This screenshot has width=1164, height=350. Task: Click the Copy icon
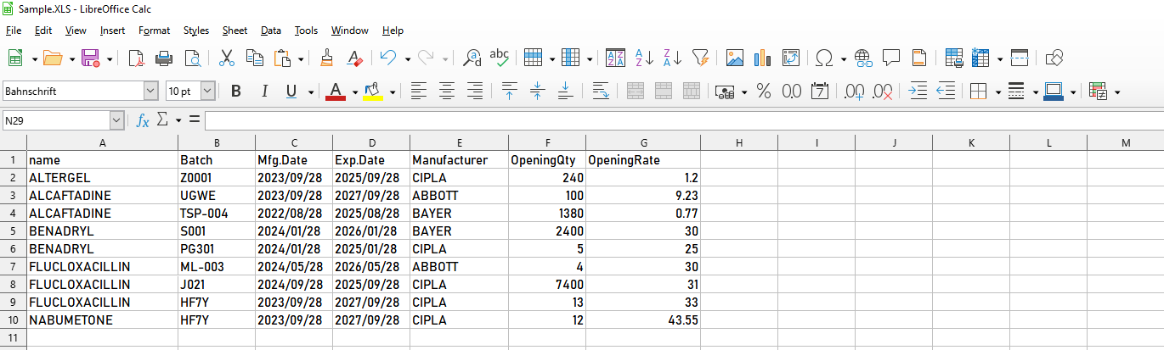254,58
